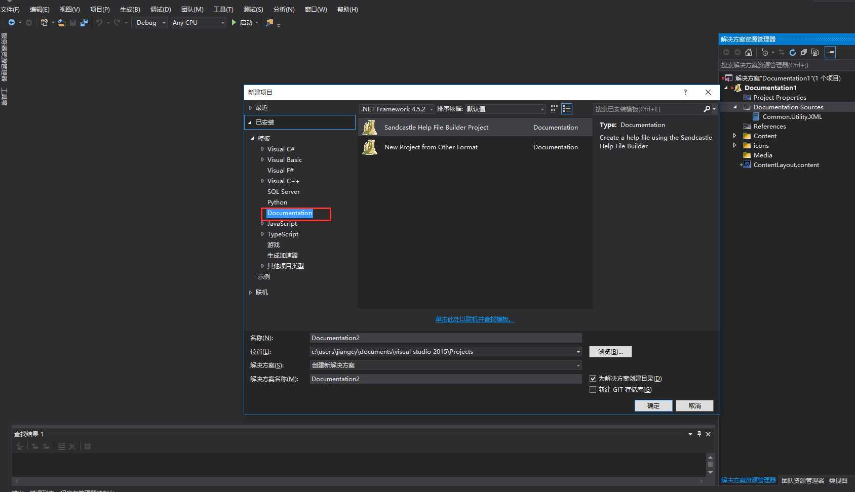Open the .NET Framework 4.5.2 version dropdown
This screenshot has height=492, width=855.
point(397,109)
